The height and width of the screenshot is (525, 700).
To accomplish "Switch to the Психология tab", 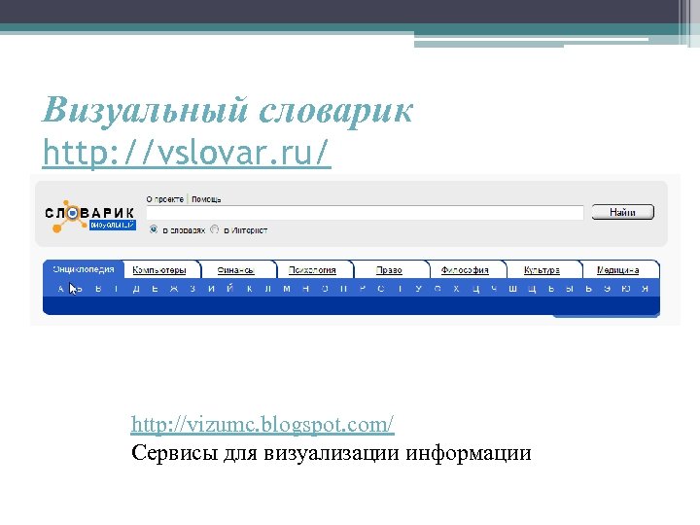I will 312,270.
